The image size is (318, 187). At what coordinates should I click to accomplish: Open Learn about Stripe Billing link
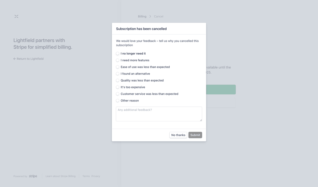pyautogui.click(x=60, y=176)
